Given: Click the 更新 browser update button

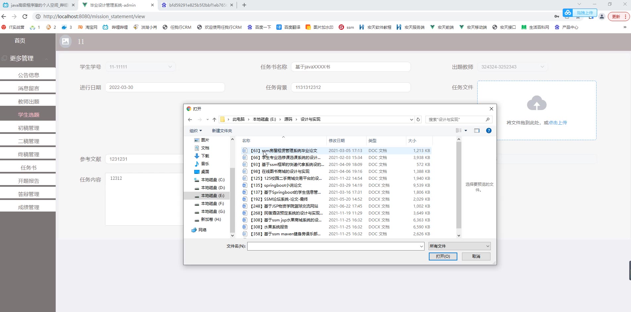Looking at the screenshot, I should point(618,17).
